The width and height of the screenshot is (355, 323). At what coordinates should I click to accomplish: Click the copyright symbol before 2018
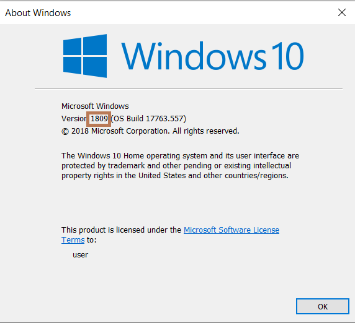[65, 131]
